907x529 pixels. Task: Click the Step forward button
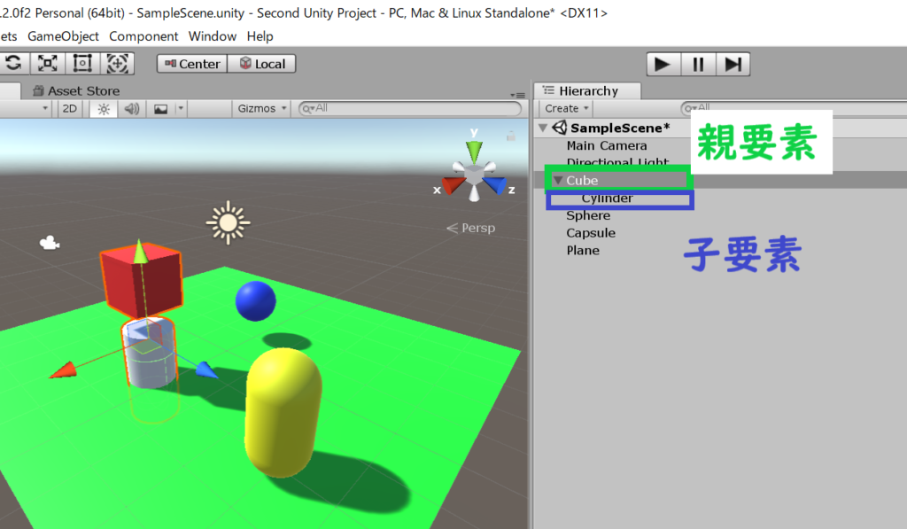pos(733,64)
